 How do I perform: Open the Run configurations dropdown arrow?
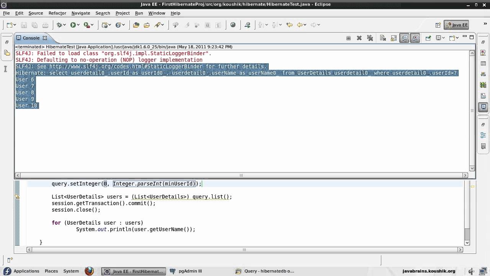78,25
